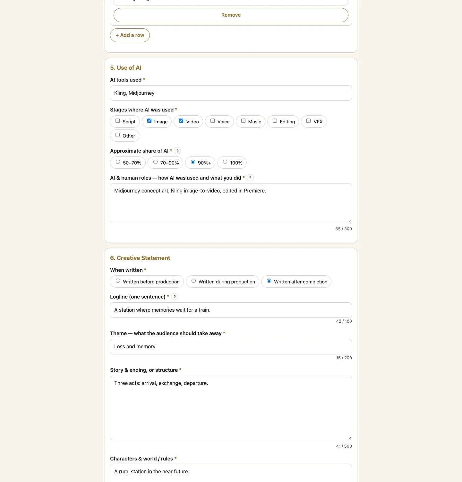Click the '65 / 300' character counter

pyautogui.click(x=344, y=229)
